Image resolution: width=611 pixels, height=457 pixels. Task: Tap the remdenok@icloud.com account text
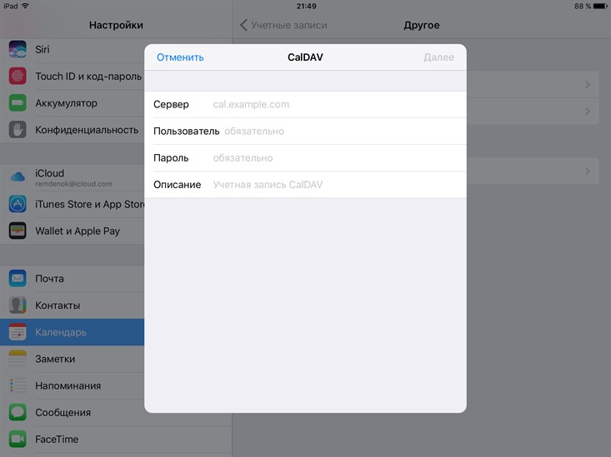73,184
